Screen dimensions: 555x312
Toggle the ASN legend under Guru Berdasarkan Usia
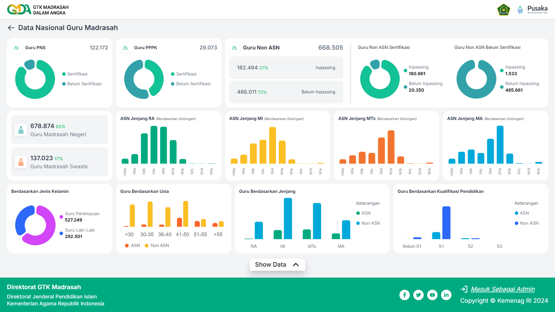(x=133, y=245)
